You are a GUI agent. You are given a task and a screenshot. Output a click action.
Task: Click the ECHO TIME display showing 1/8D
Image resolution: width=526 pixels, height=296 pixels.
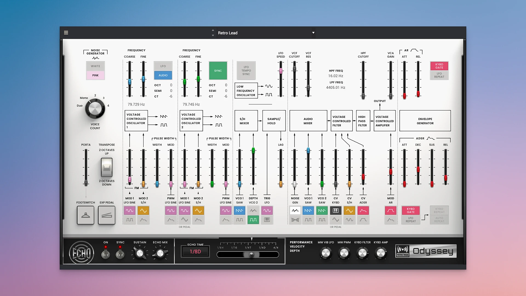click(195, 251)
